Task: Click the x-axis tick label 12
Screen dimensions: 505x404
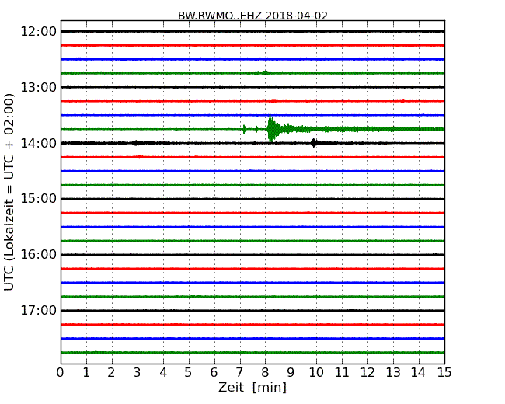Action: (x=367, y=373)
